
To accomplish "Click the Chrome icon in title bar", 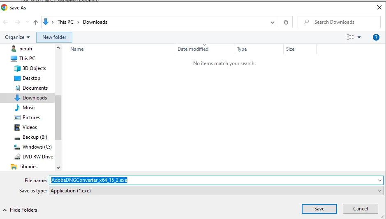I will (x=4, y=8).
